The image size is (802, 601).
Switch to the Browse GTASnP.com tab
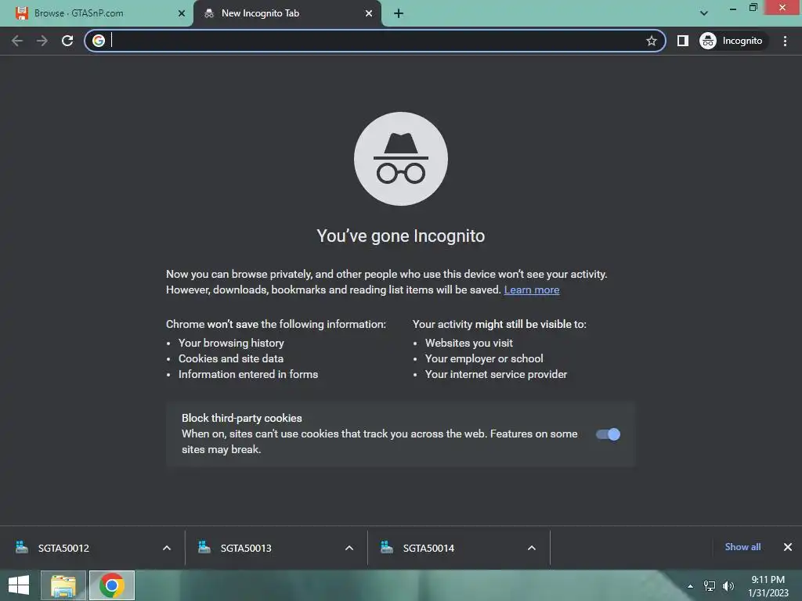96,14
